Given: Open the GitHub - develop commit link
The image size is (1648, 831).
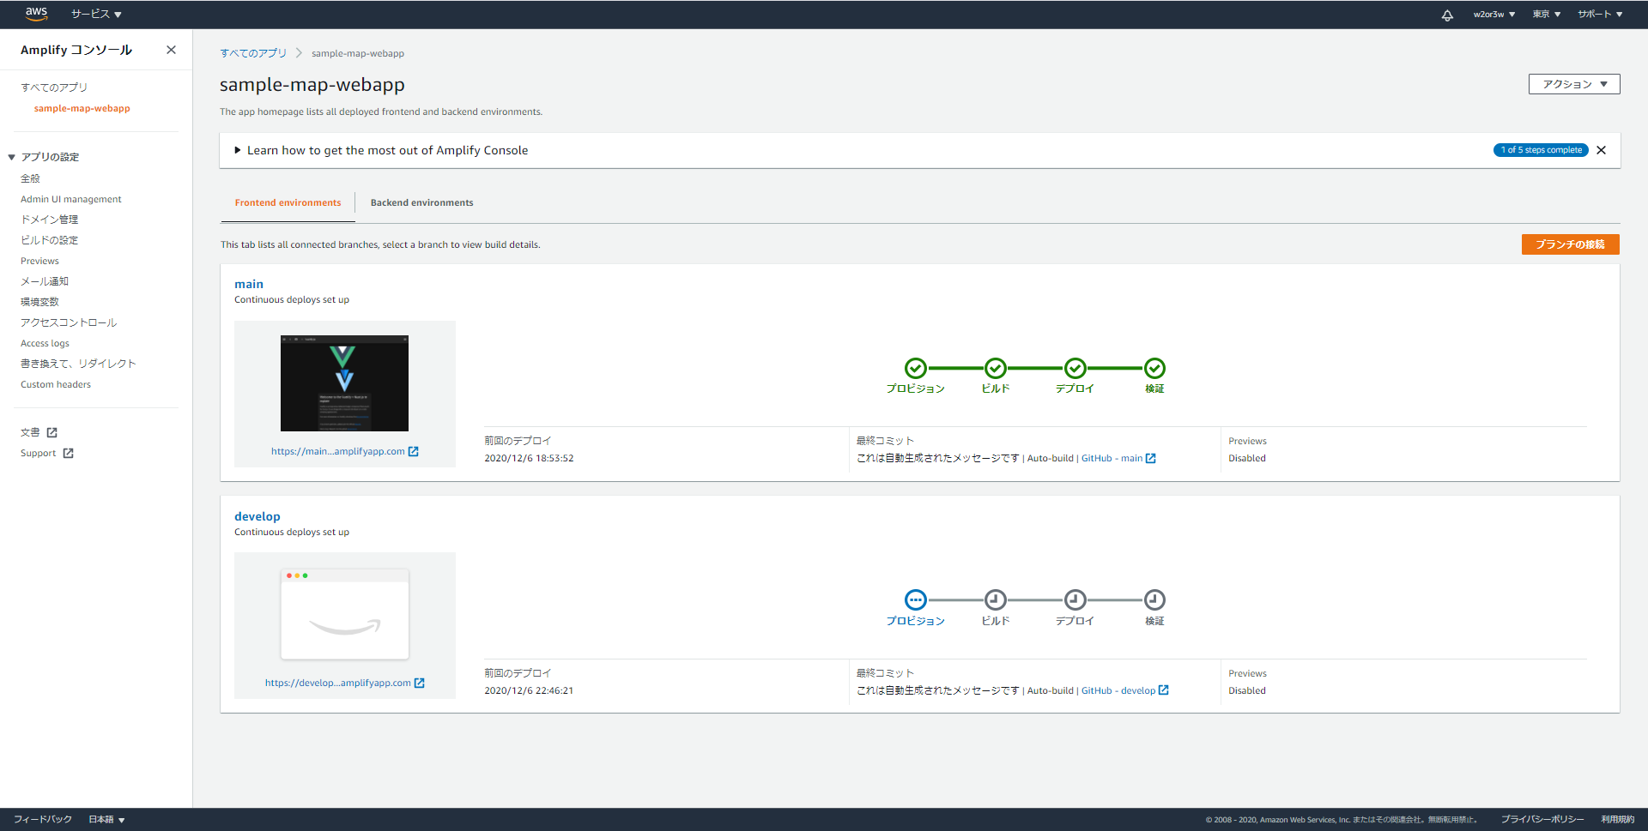Looking at the screenshot, I should 1118,690.
